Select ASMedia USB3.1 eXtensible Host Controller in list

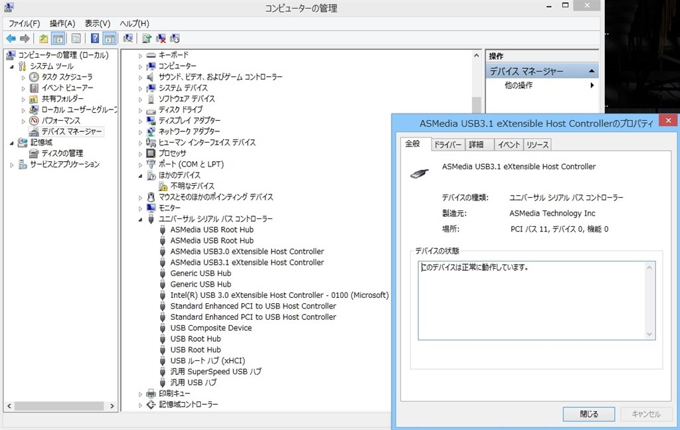coord(247,262)
